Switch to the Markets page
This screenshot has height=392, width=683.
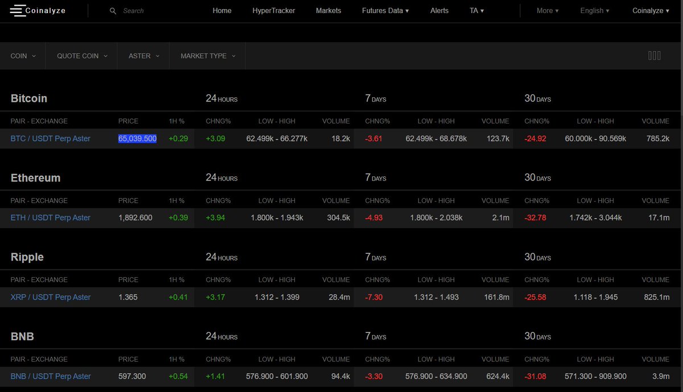coord(328,10)
